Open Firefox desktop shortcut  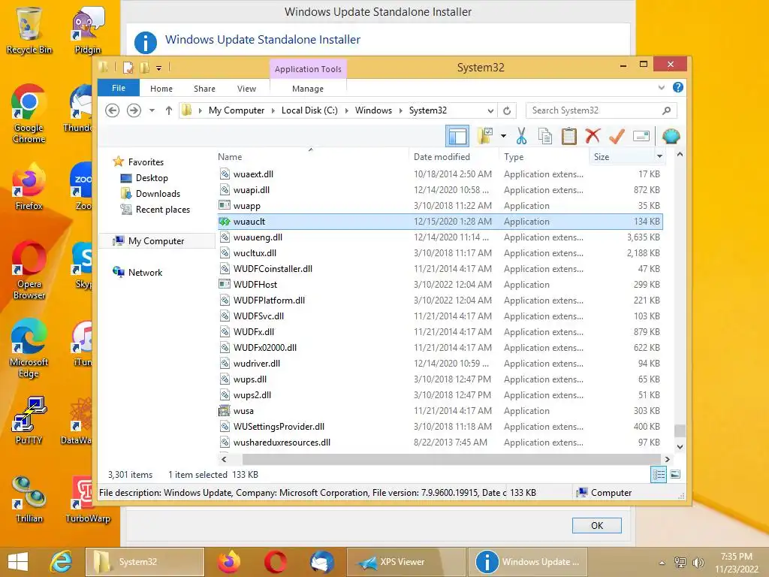tap(29, 187)
